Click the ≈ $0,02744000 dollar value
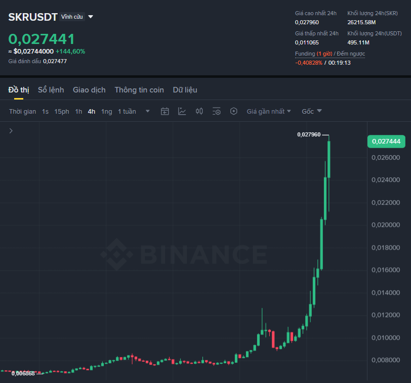This screenshot has height=383, width=411. tap(31, 51)
